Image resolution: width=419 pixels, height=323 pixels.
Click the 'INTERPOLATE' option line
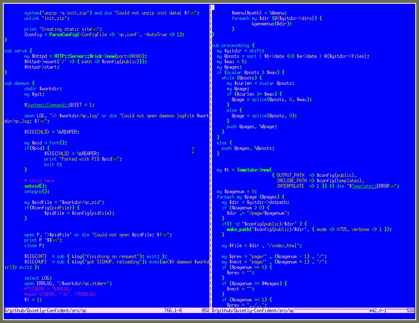point(338,186)
